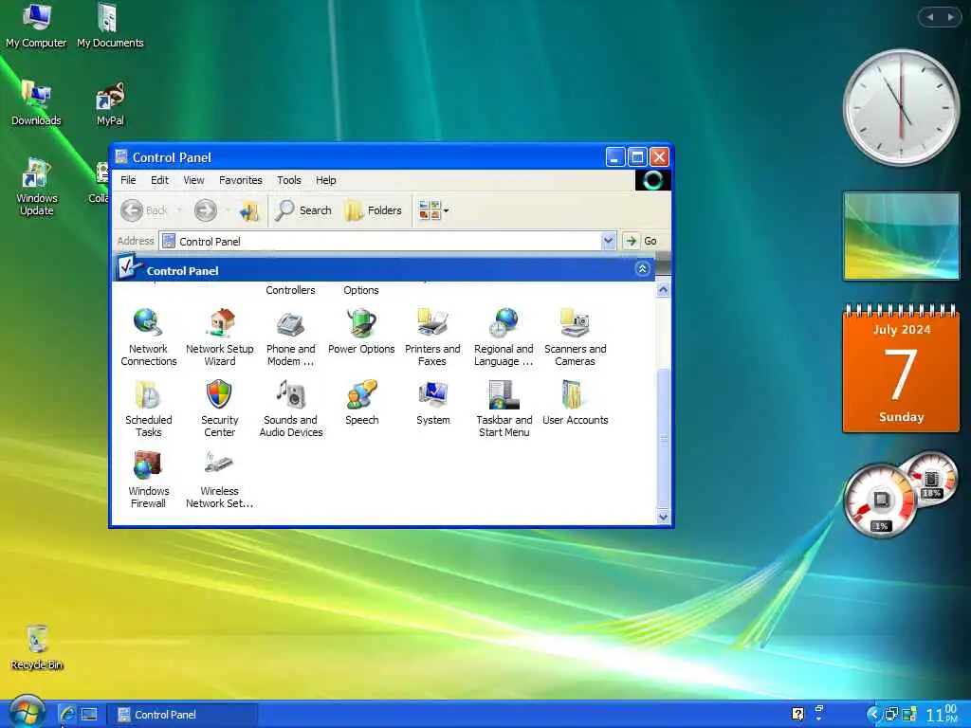Click sidebar next gadgets arrow
Viewport: 971px width, 728px height.
tap(950, 17)
